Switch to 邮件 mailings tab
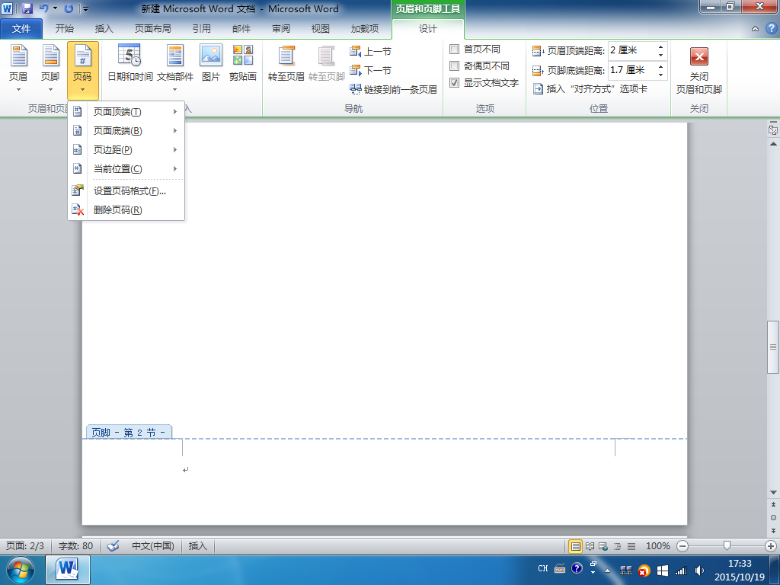Screen dimensions: 780x585 [x=241, y=29]
